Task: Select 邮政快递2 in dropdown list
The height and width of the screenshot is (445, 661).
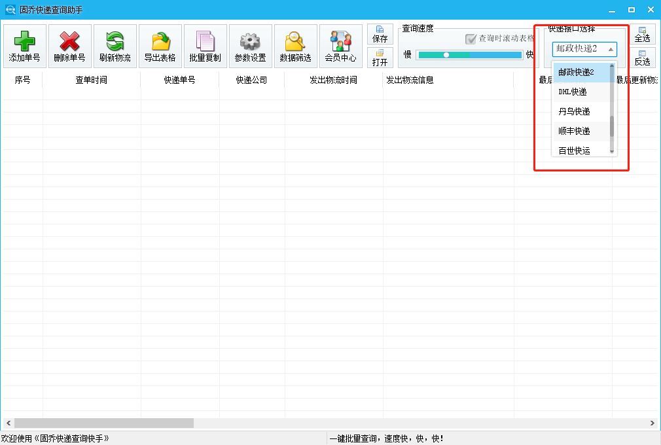Action: [x=582, y=73]
